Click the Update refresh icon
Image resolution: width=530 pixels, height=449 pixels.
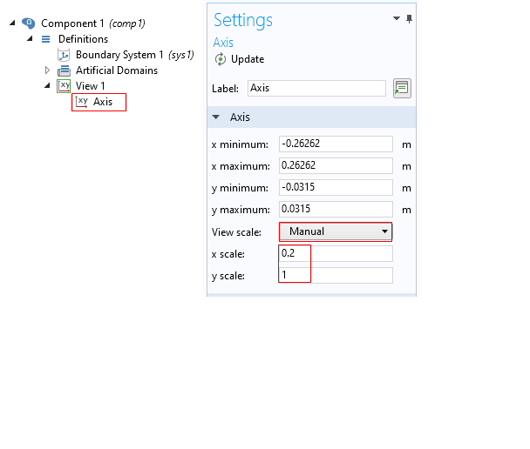click(x=221, y=59)
